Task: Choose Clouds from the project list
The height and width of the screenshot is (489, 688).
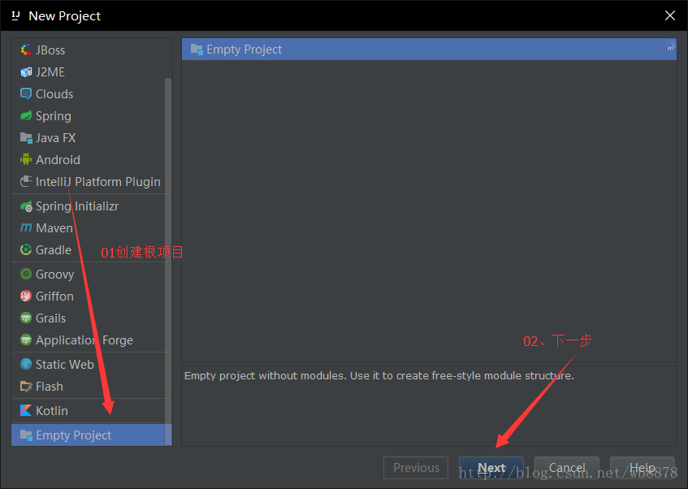Action: [89, 94]
